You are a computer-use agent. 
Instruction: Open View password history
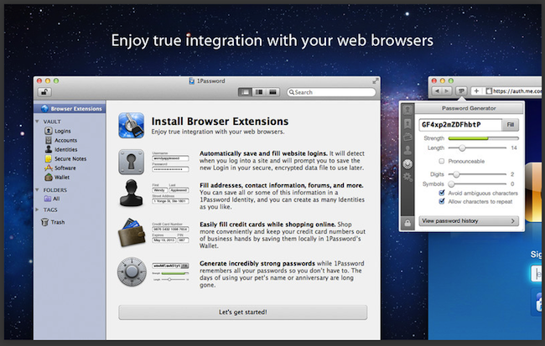click(x=469, y=221)
